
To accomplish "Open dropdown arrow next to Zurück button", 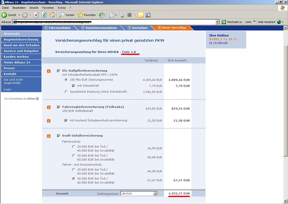I will [x=19, y=15].
